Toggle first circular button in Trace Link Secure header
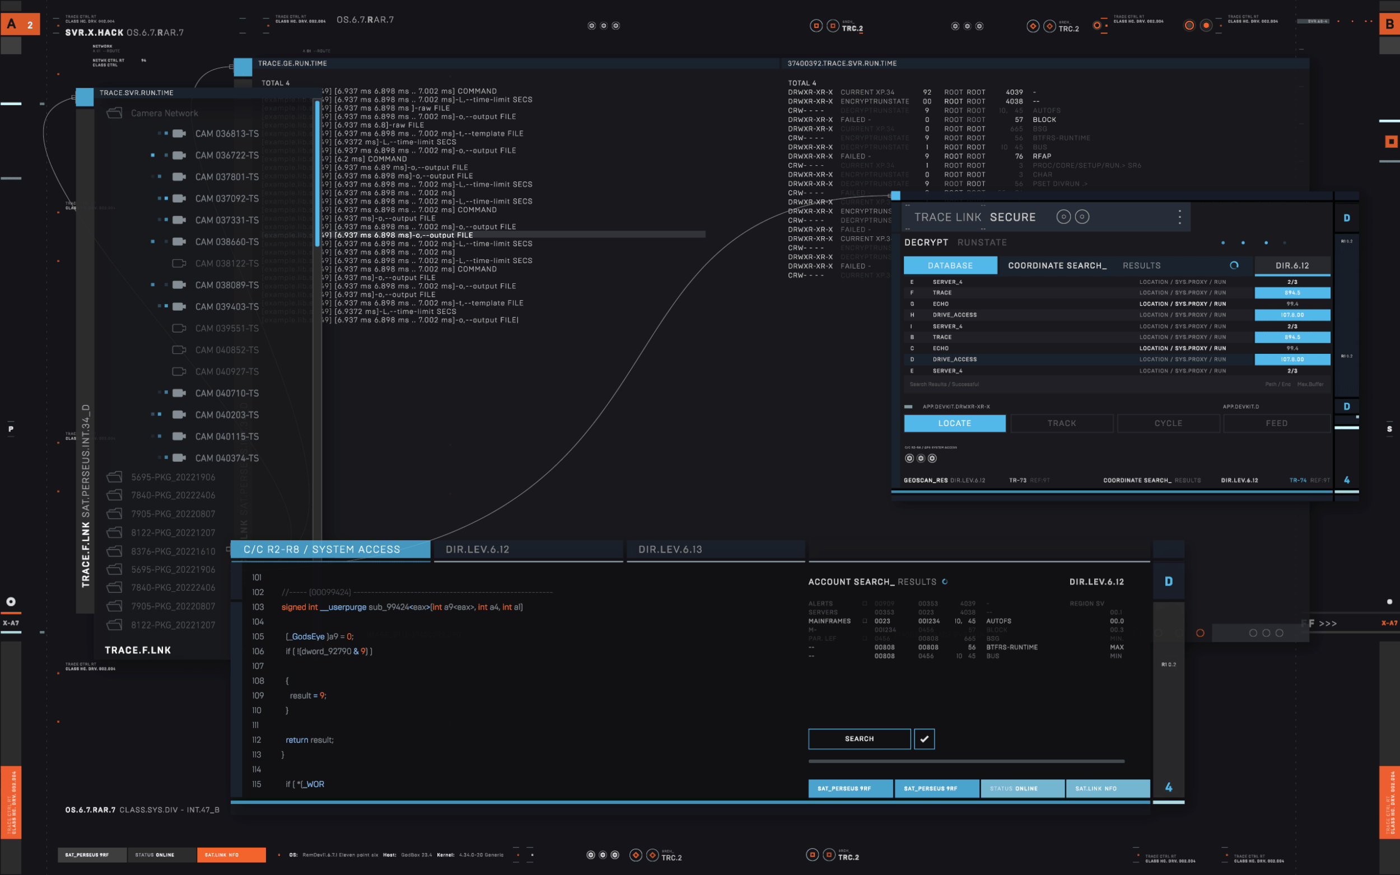 point(1063,217)
